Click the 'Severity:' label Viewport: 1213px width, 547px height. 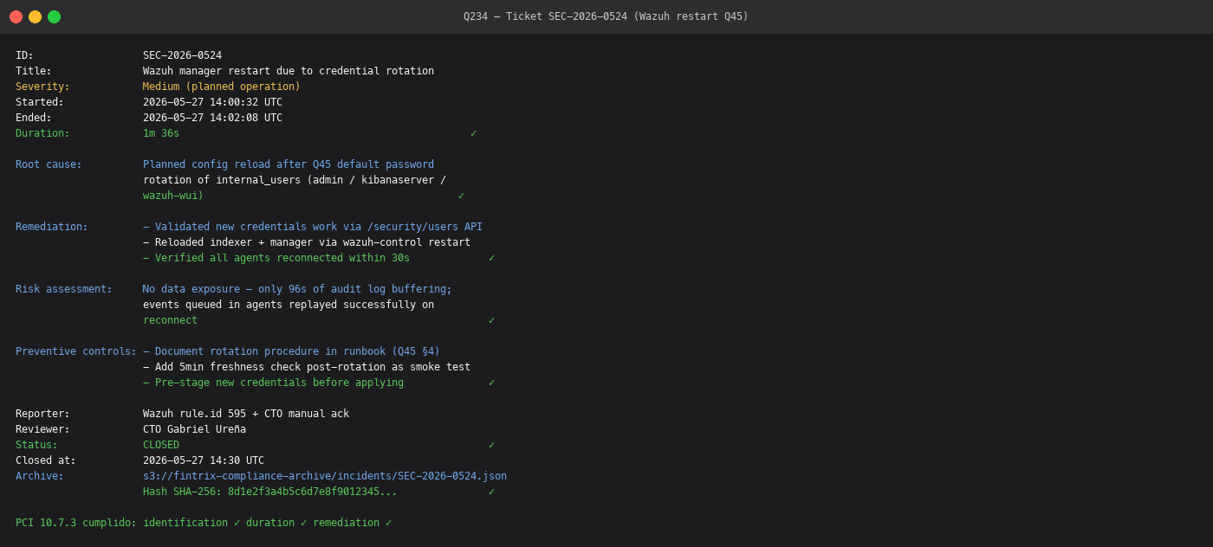[42, 87]
